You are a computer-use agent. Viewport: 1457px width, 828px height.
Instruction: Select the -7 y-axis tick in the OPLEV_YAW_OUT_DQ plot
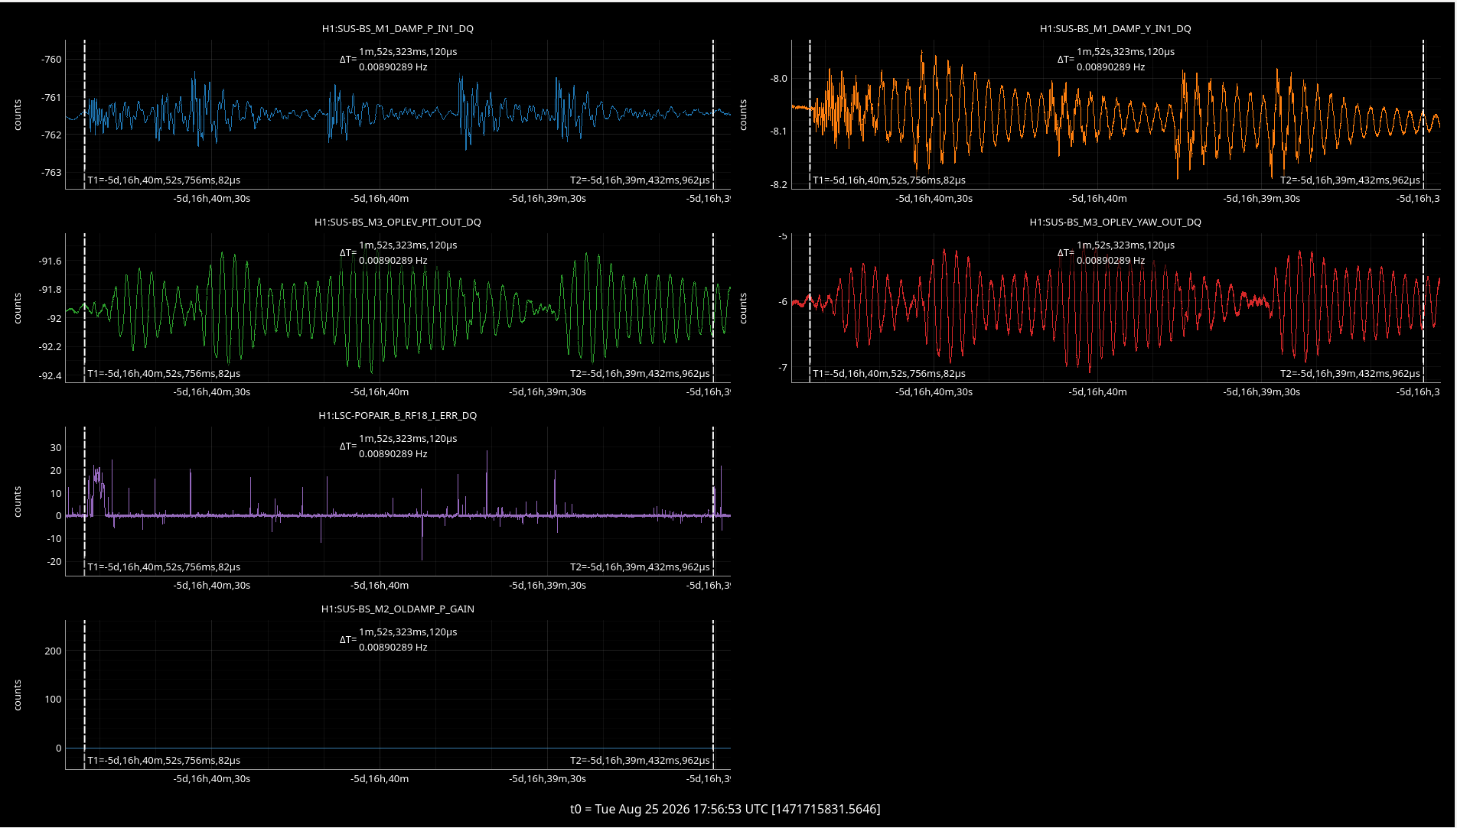[x=783, y=368]
